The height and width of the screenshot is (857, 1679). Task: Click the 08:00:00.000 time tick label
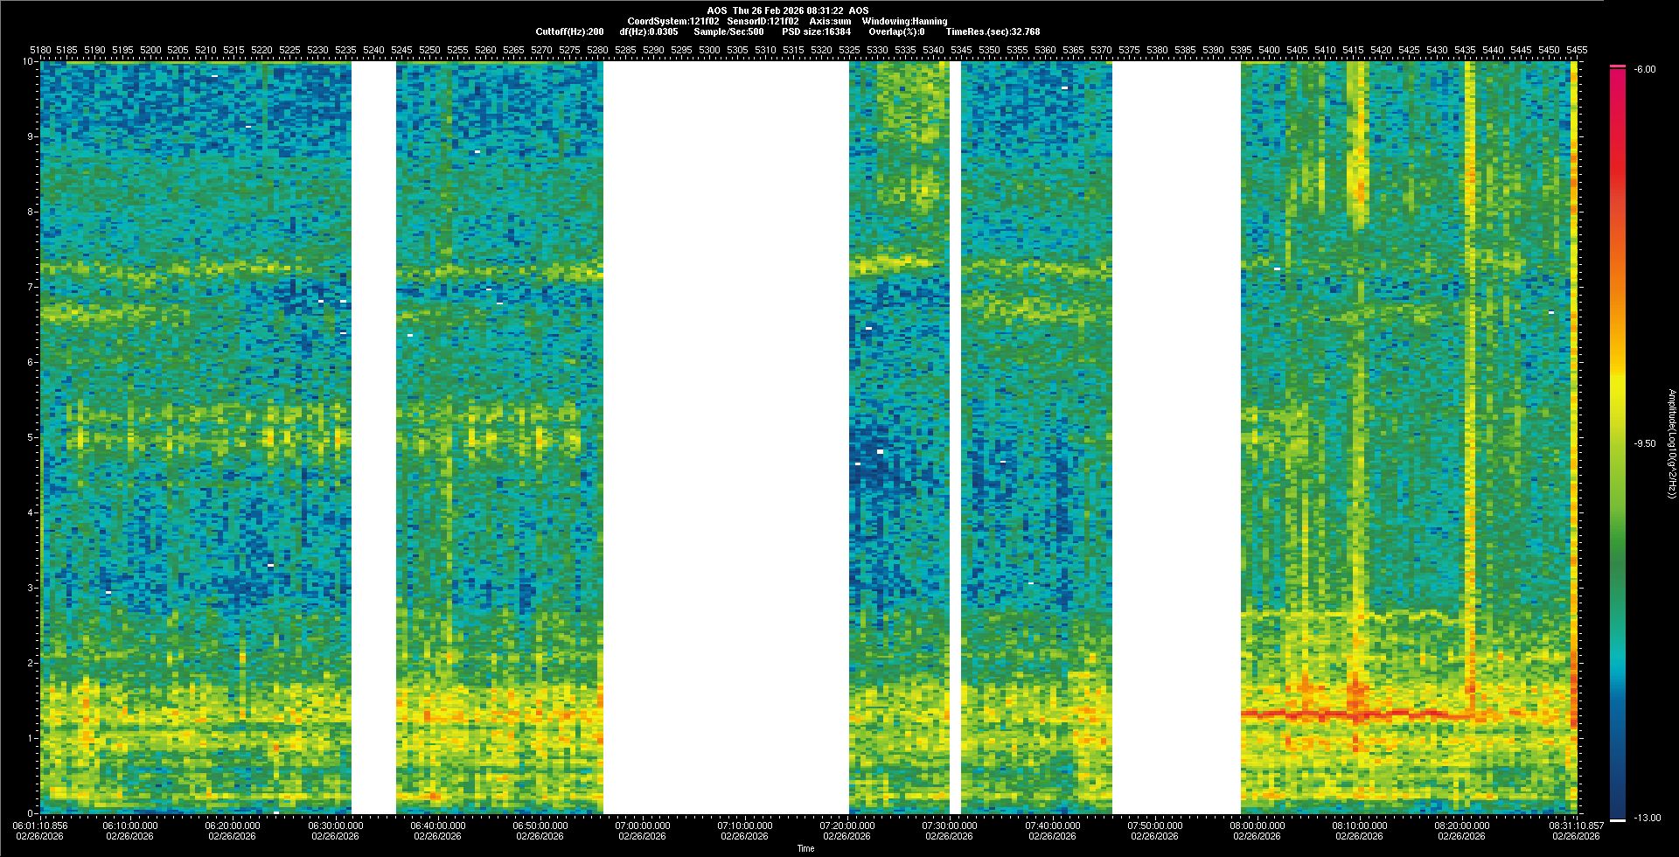(x=1257, y=825)
